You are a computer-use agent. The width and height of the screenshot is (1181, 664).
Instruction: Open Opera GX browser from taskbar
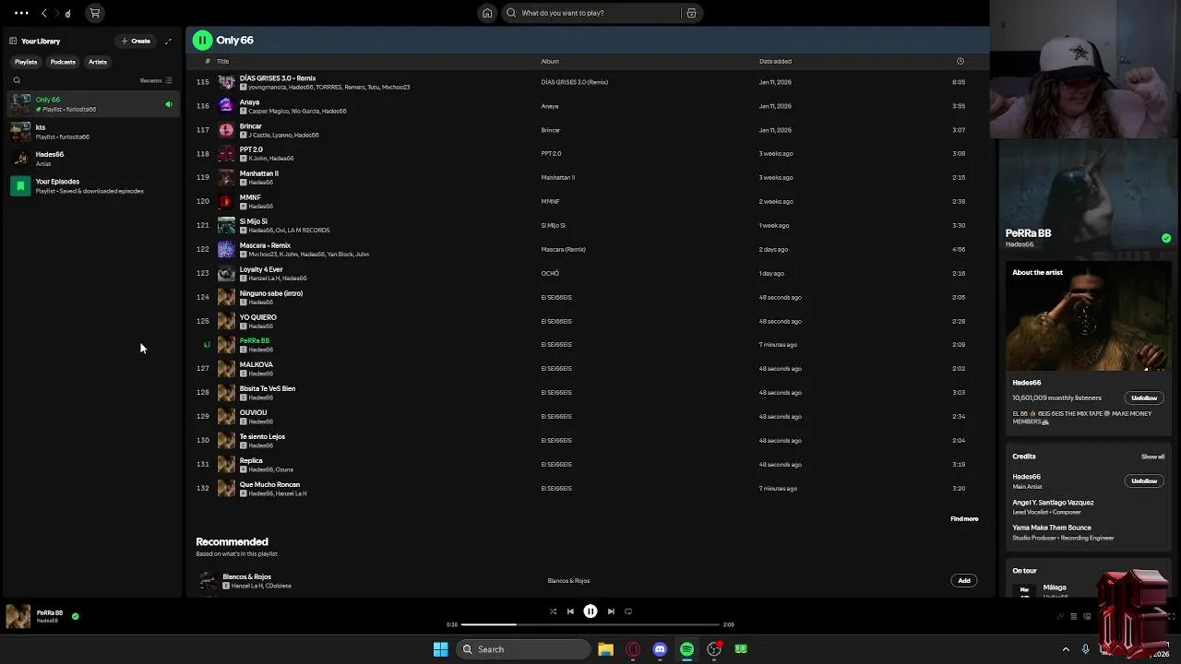(633, 649)
